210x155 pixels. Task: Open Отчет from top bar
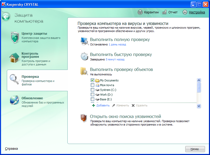point(173,12)
